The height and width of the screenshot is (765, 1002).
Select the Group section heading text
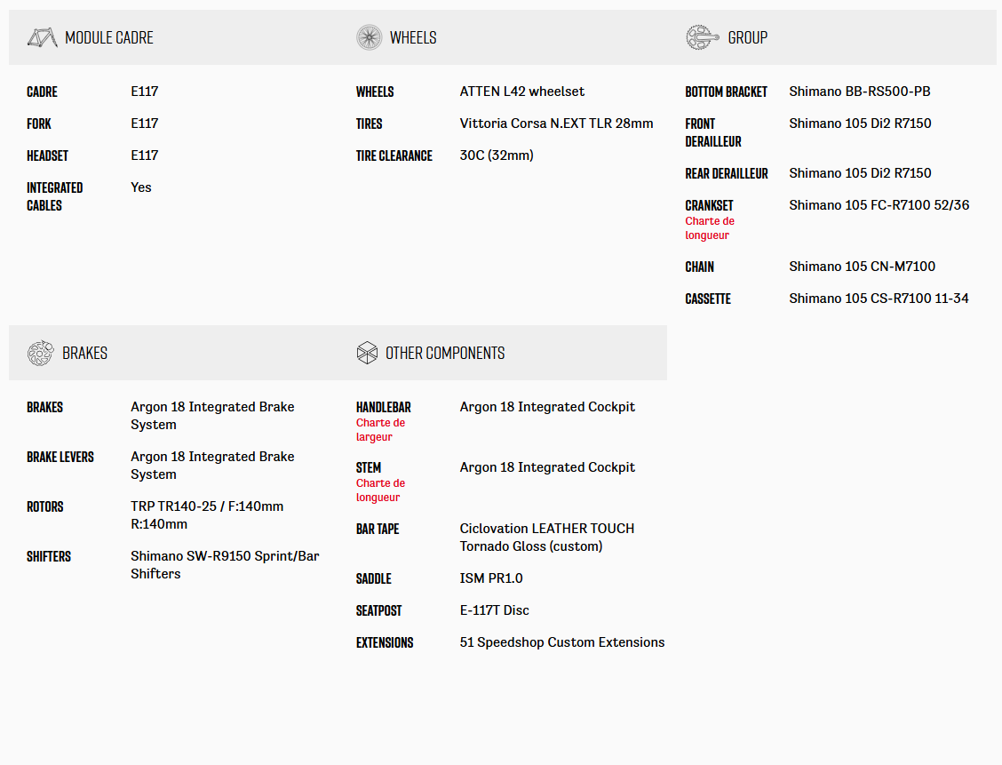click(747, 37)
